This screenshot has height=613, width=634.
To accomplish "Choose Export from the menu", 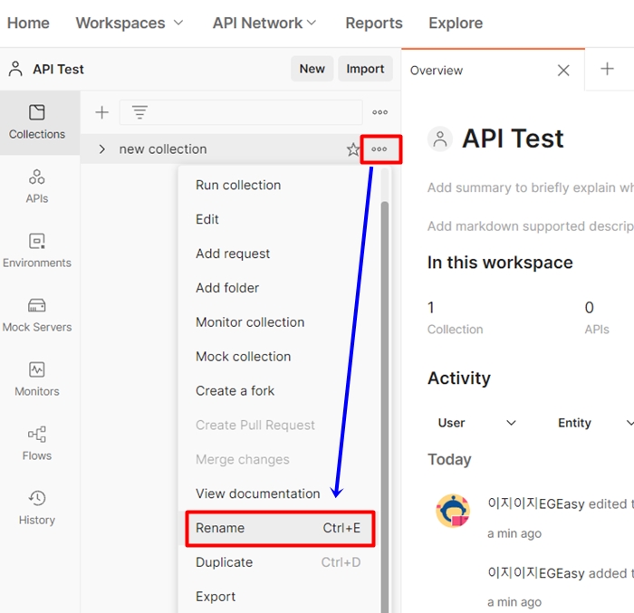I will 279,597.
